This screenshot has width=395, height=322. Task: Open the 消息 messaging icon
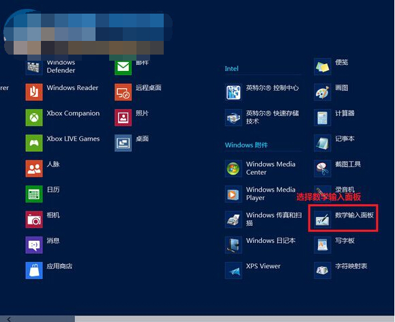(34, 245)
